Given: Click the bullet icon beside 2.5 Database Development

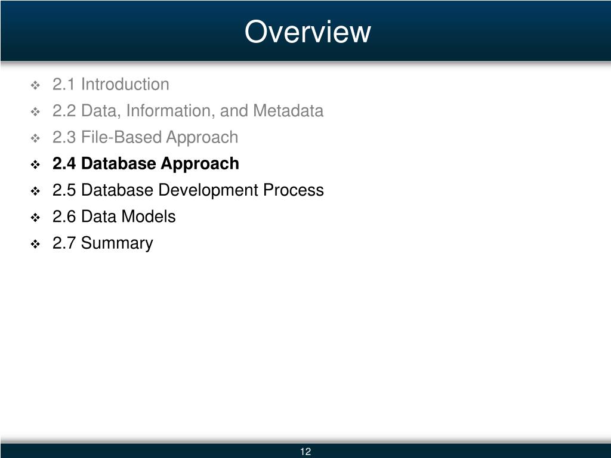Looking at the screenshot, I should (35, 191).
